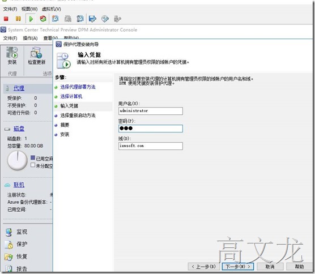Viewport: 315px width, 274px height.
Task: Select the last wizard step 安装
Action: [65, 134]
